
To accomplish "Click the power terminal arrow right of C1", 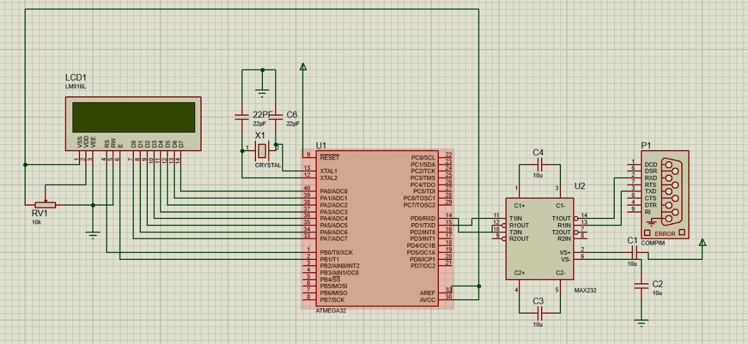I will (x=702, y=242).
